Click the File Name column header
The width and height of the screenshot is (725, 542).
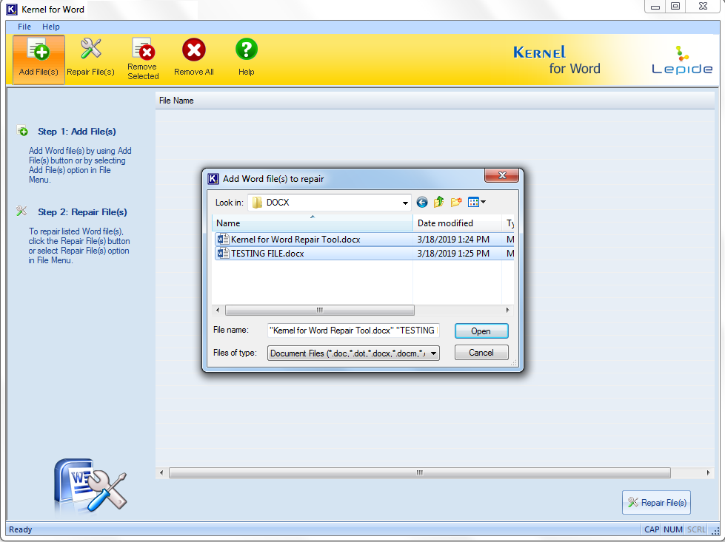(x=435, y=101)
